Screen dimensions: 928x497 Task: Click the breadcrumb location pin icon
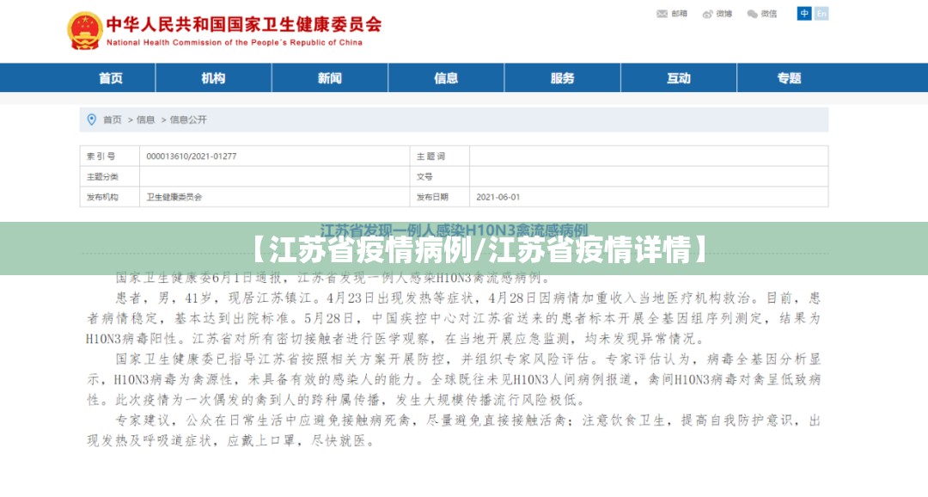91,120
